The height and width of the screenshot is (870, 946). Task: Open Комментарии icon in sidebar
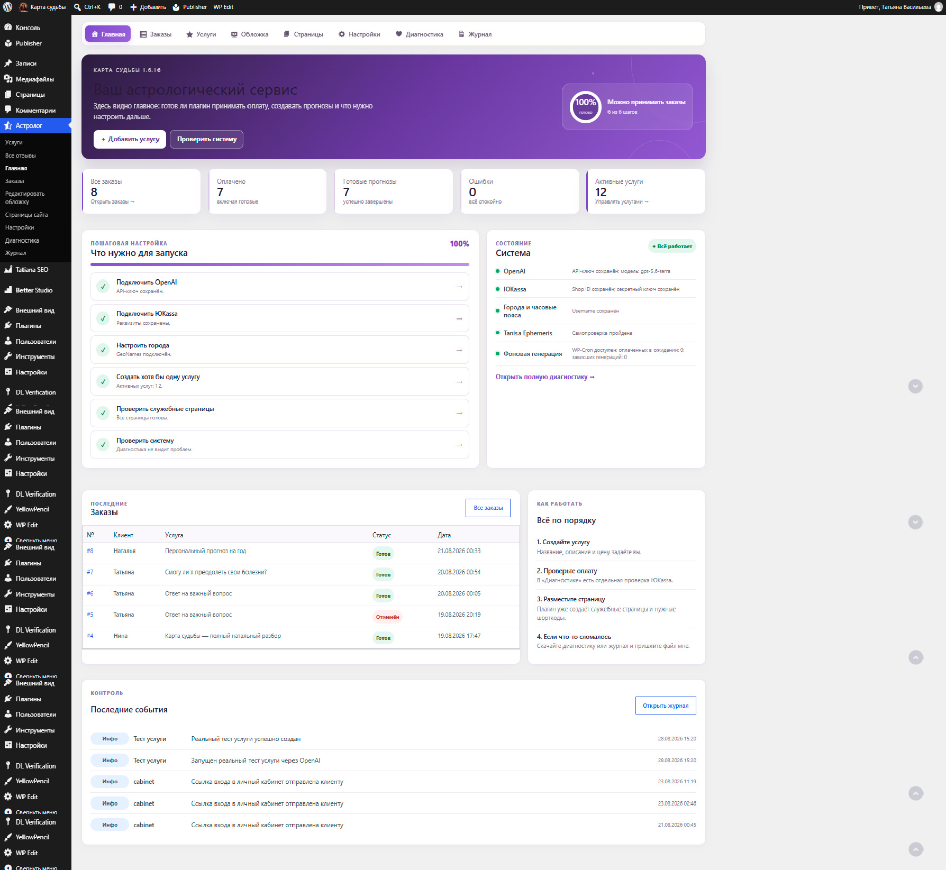(x=8, y=110)
